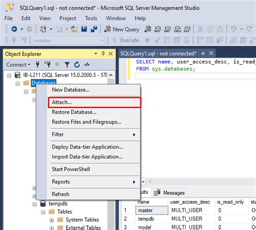
Task: Click Connect Object Explorer plug icon
Action: 37,64
